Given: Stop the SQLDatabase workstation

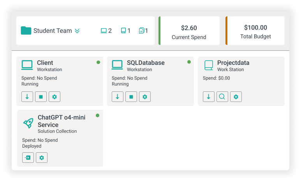Looking at the screenshot, I should click(x=131, y=97).
